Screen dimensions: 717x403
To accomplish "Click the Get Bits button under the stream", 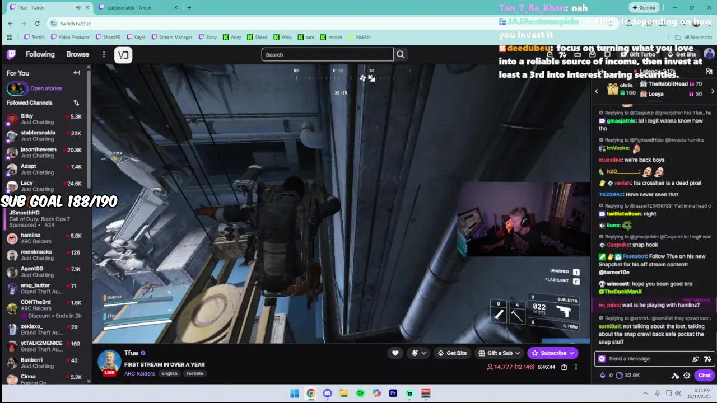I will coord(452,353).
